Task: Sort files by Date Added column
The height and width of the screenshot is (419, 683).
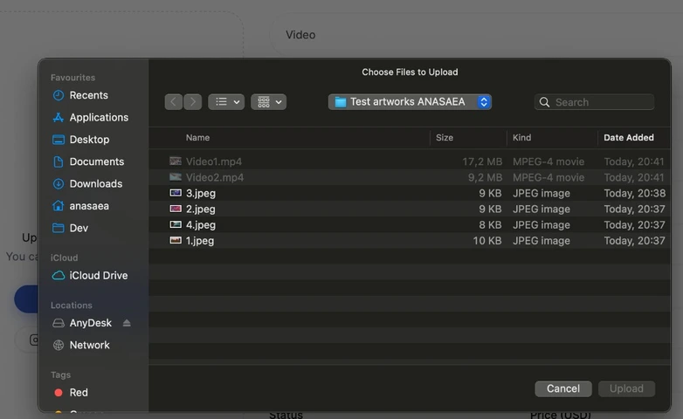Action: tap(628, 138)
